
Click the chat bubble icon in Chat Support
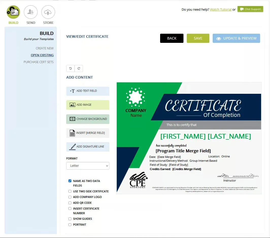tap(242, 9)
